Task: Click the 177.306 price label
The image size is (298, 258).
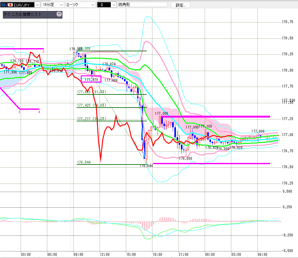Action: point(161,113)
